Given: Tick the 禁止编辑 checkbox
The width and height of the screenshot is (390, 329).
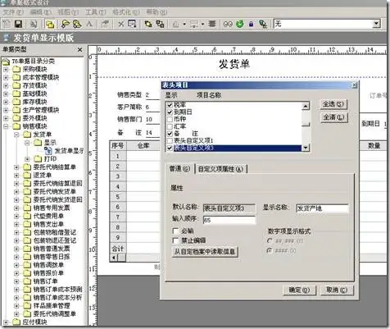Looking at the screenshot, I should pos(175,240).
